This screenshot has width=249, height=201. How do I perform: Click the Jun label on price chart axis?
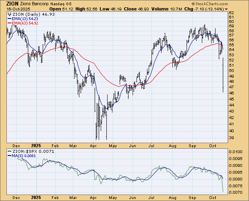[133, 146]
